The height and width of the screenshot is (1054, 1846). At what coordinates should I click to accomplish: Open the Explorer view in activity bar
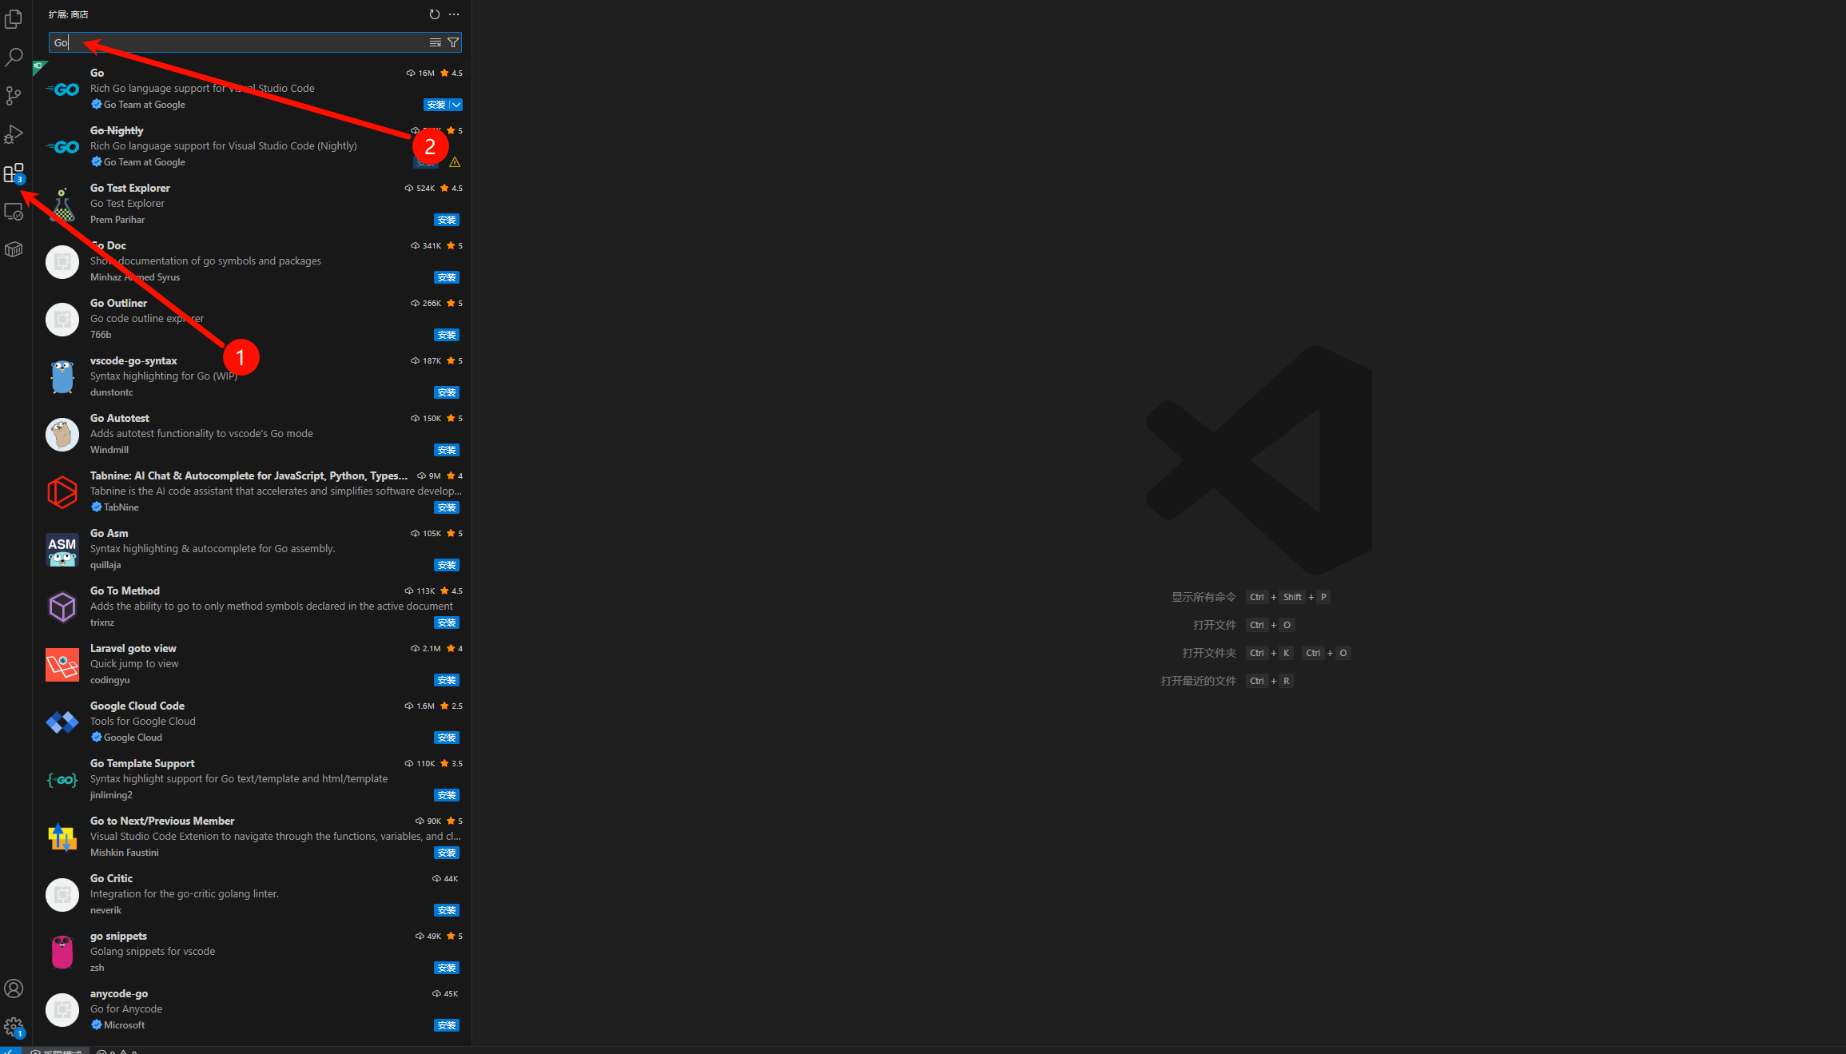(x=14, y=18)
